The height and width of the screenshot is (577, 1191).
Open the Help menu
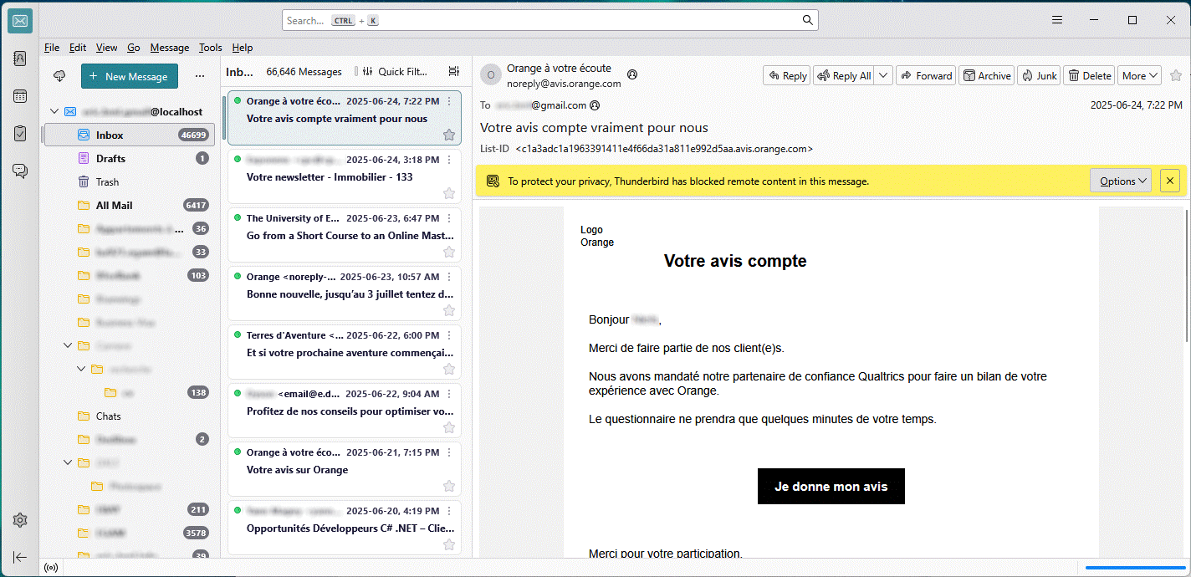pyautogui.click(x=243, y=48)
